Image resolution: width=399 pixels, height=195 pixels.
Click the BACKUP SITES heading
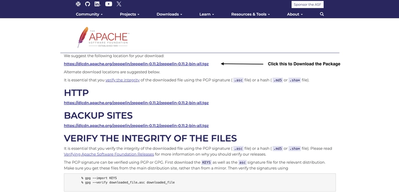point(98,115)
